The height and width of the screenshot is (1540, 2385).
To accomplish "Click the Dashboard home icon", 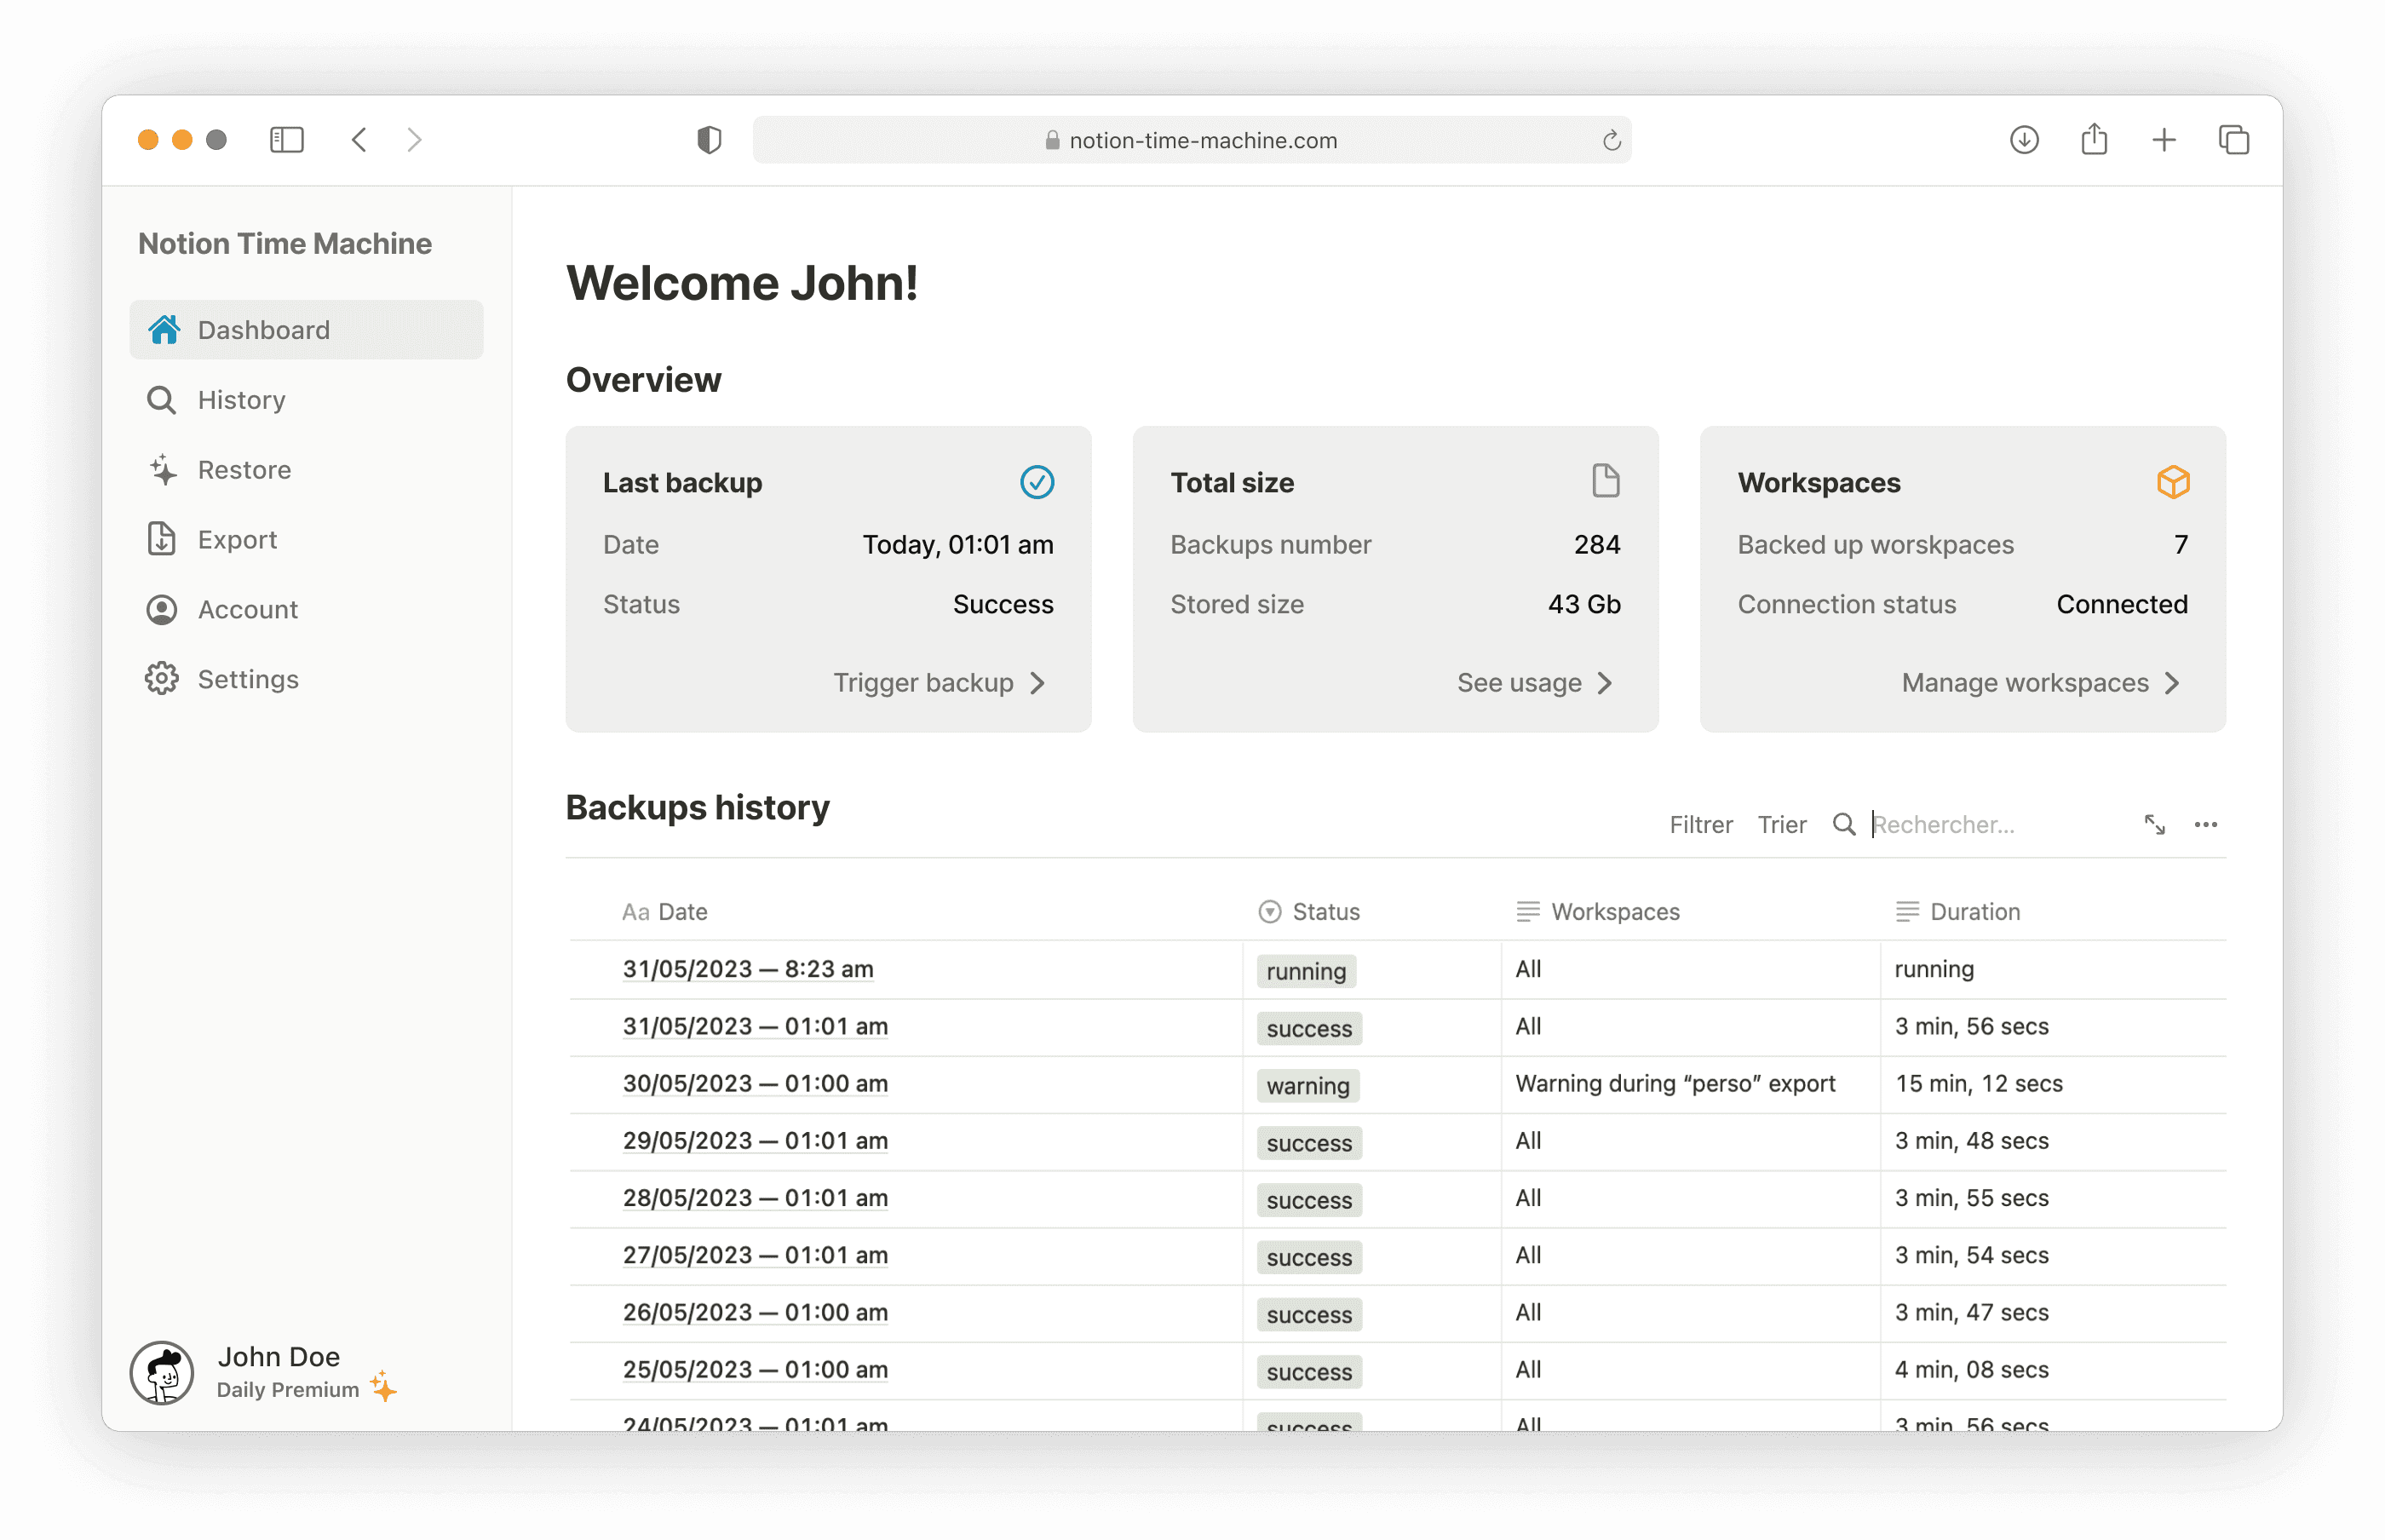I will [164, 329].
